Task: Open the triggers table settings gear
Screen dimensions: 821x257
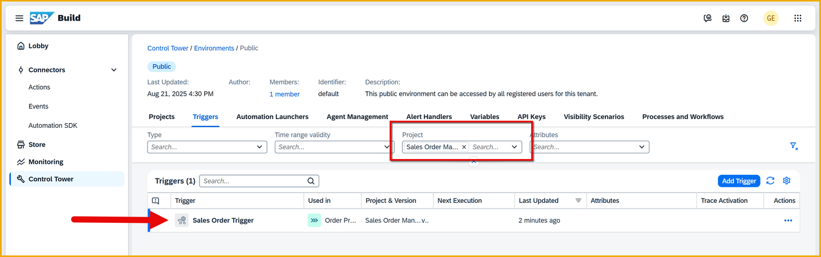Action: tap(787, 181)
